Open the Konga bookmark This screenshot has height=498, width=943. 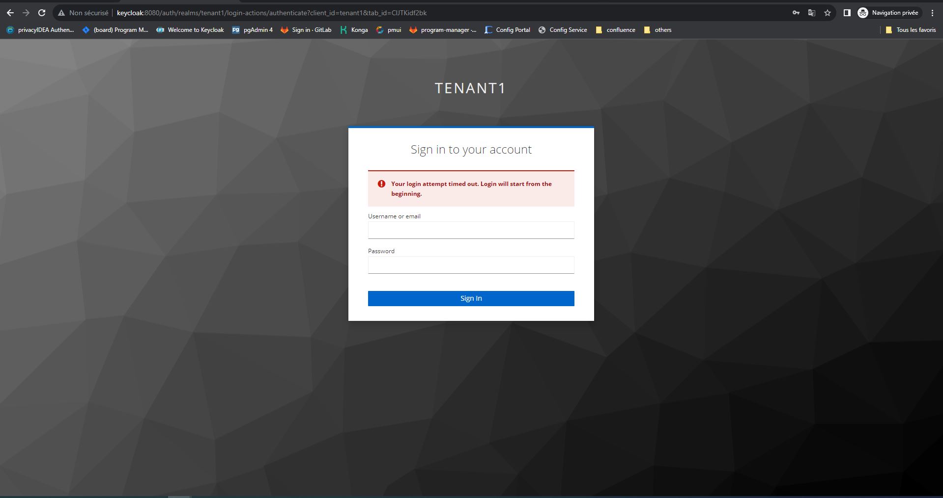click(x=354, y=30)
